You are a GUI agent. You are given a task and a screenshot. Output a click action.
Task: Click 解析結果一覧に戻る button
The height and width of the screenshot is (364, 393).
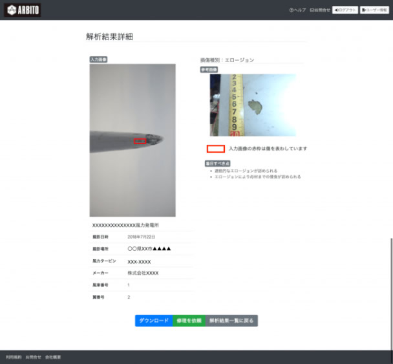tap(232, 321)
